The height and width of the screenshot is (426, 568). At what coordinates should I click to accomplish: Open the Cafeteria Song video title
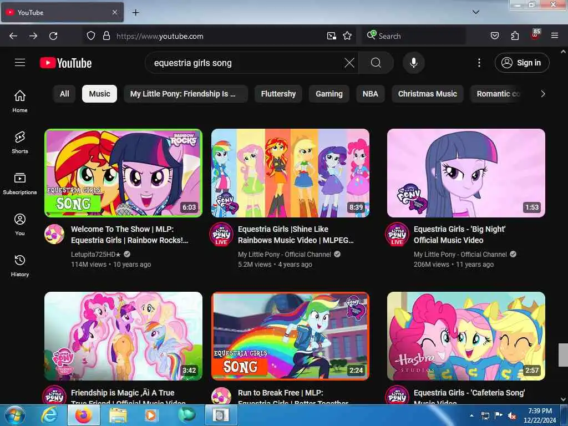click(x=469, y=397)
